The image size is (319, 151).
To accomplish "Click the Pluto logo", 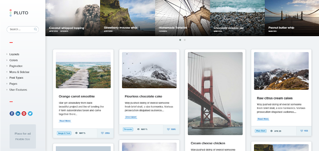I will [x=19, y=13].
